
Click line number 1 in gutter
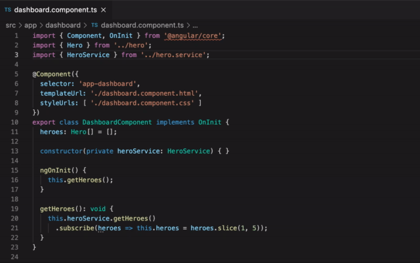(x=16, y=35)
